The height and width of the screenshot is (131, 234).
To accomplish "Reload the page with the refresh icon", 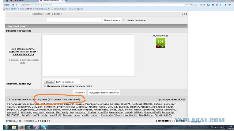I will [x=191, y=5].
